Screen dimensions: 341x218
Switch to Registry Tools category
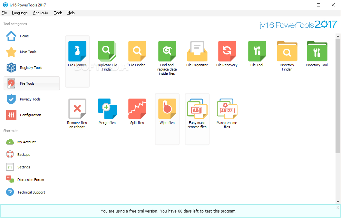[32, 68]
